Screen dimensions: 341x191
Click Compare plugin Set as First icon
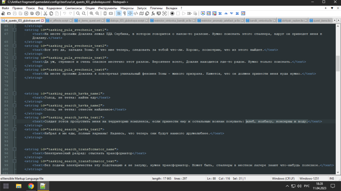(203, 14)
